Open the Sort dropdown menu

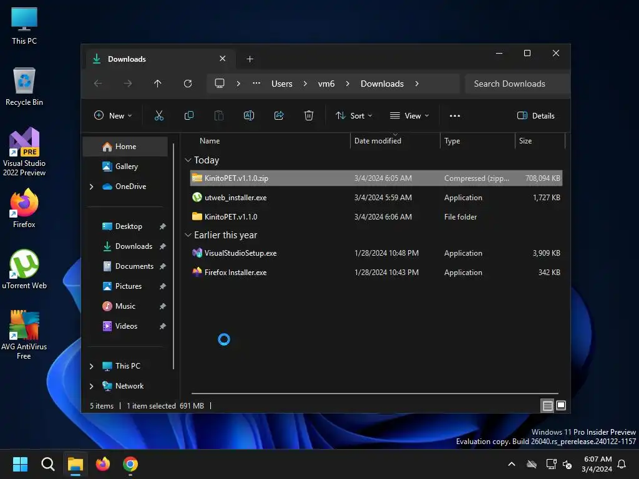(x=353, y=115)
